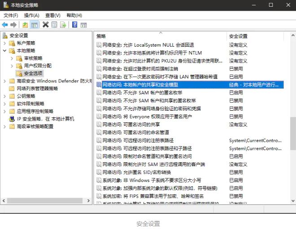Open the 操作(A) menu
This screenshot has height=229, width=296.
coord(31,16)
